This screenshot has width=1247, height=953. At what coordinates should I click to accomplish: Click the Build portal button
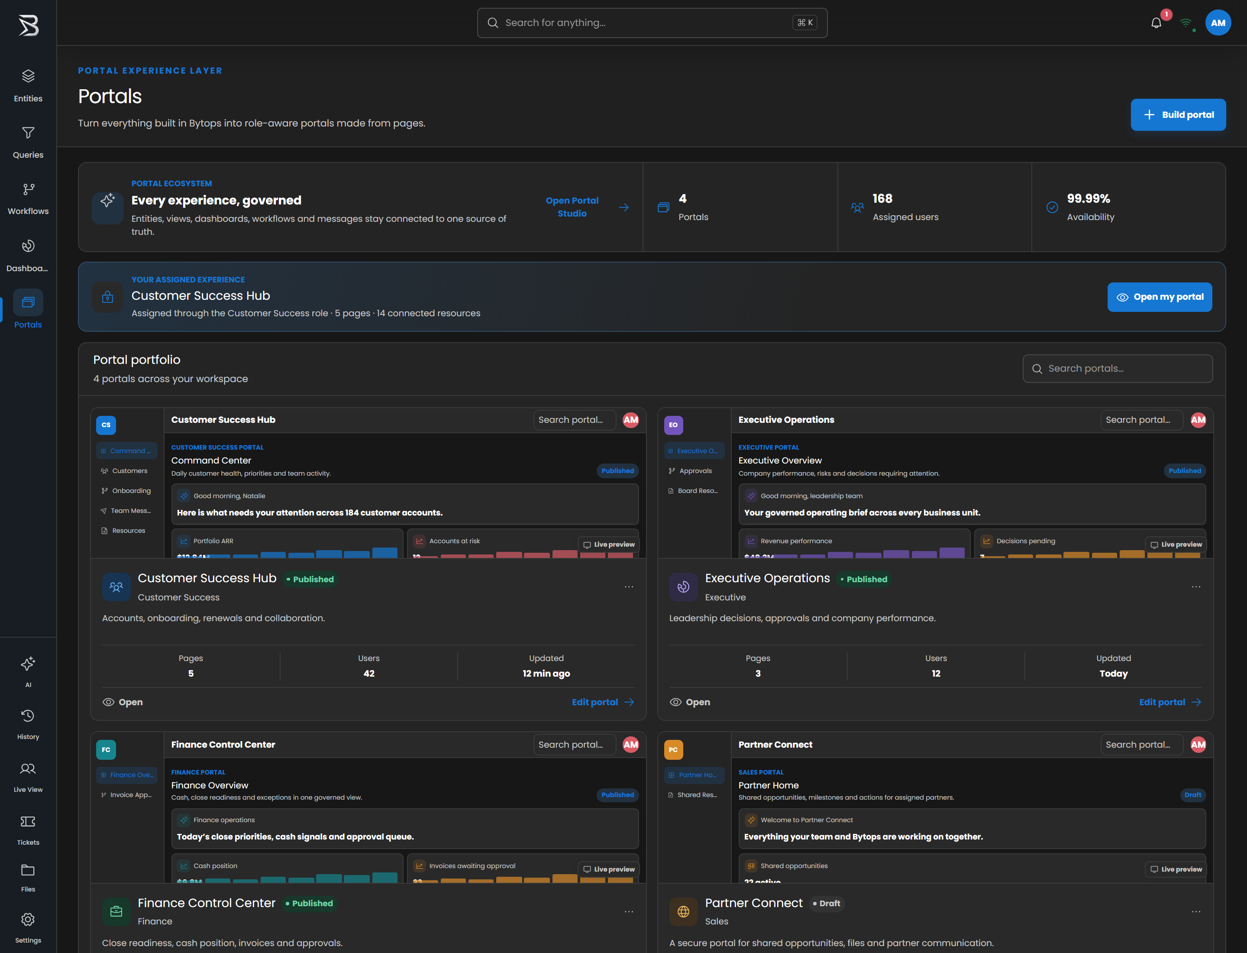[1178, 115]
